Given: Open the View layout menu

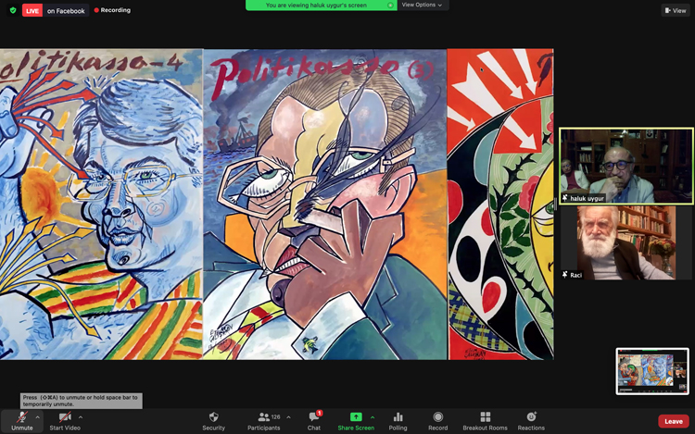Looking at the screenshot, I should (x=676, y=10).
